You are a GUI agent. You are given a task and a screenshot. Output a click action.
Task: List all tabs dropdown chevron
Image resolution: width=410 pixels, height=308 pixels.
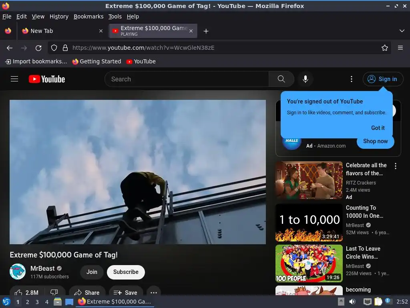tap(402, 31)
